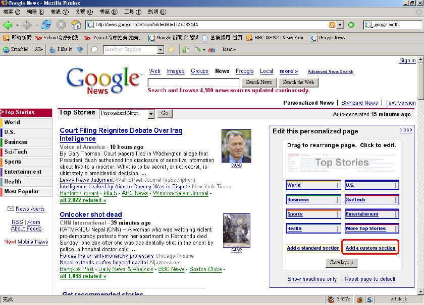Open the Google News bookmark in bookmarks bar

click(328, 38)
